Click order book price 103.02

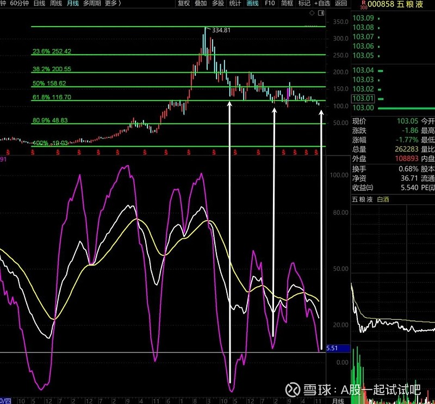coord(363,89)
